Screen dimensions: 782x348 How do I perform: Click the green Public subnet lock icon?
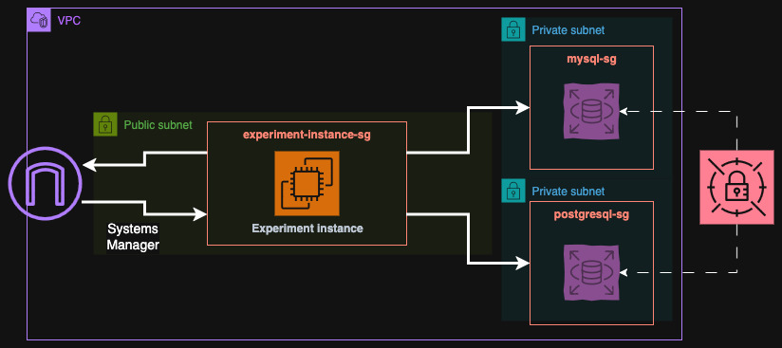105,124
